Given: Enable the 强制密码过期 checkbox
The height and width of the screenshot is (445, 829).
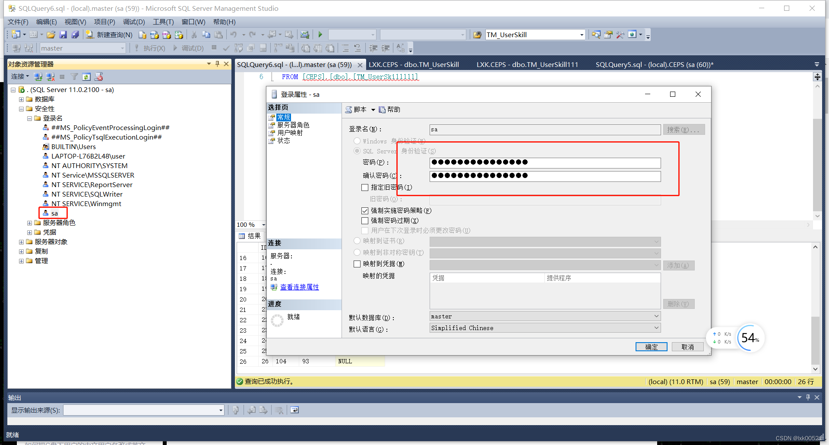Looking at the screenshot, I should (365, 220).
